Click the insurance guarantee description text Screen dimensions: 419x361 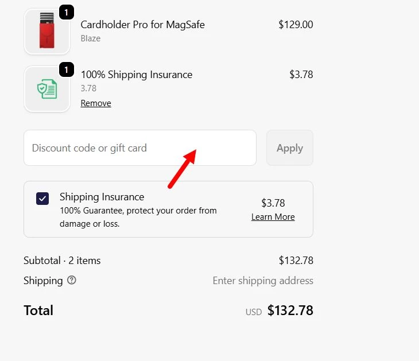pyautogui.click(x=138, y=217)
